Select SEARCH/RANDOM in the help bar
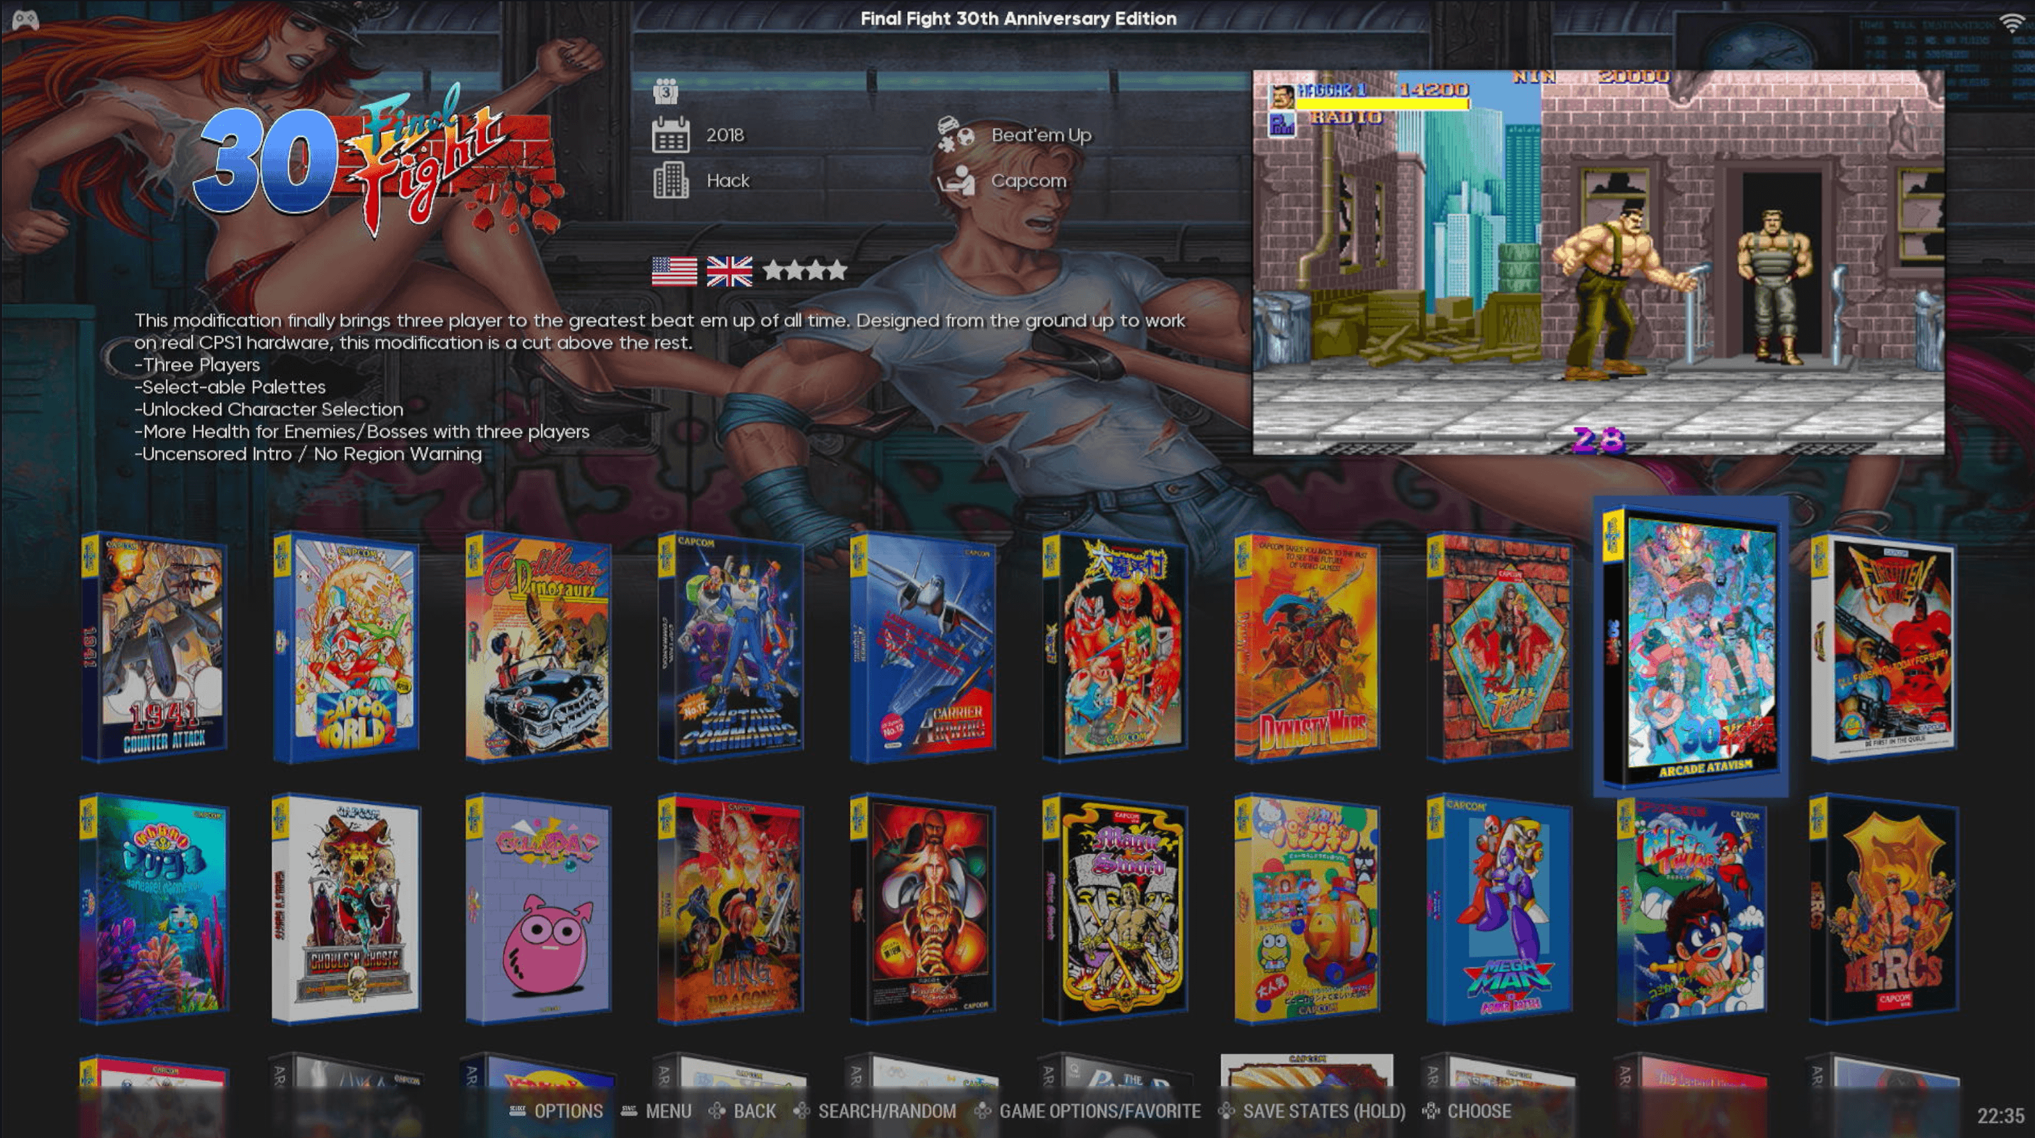Viewport: 2035px width, 1138px height. 886,1111
